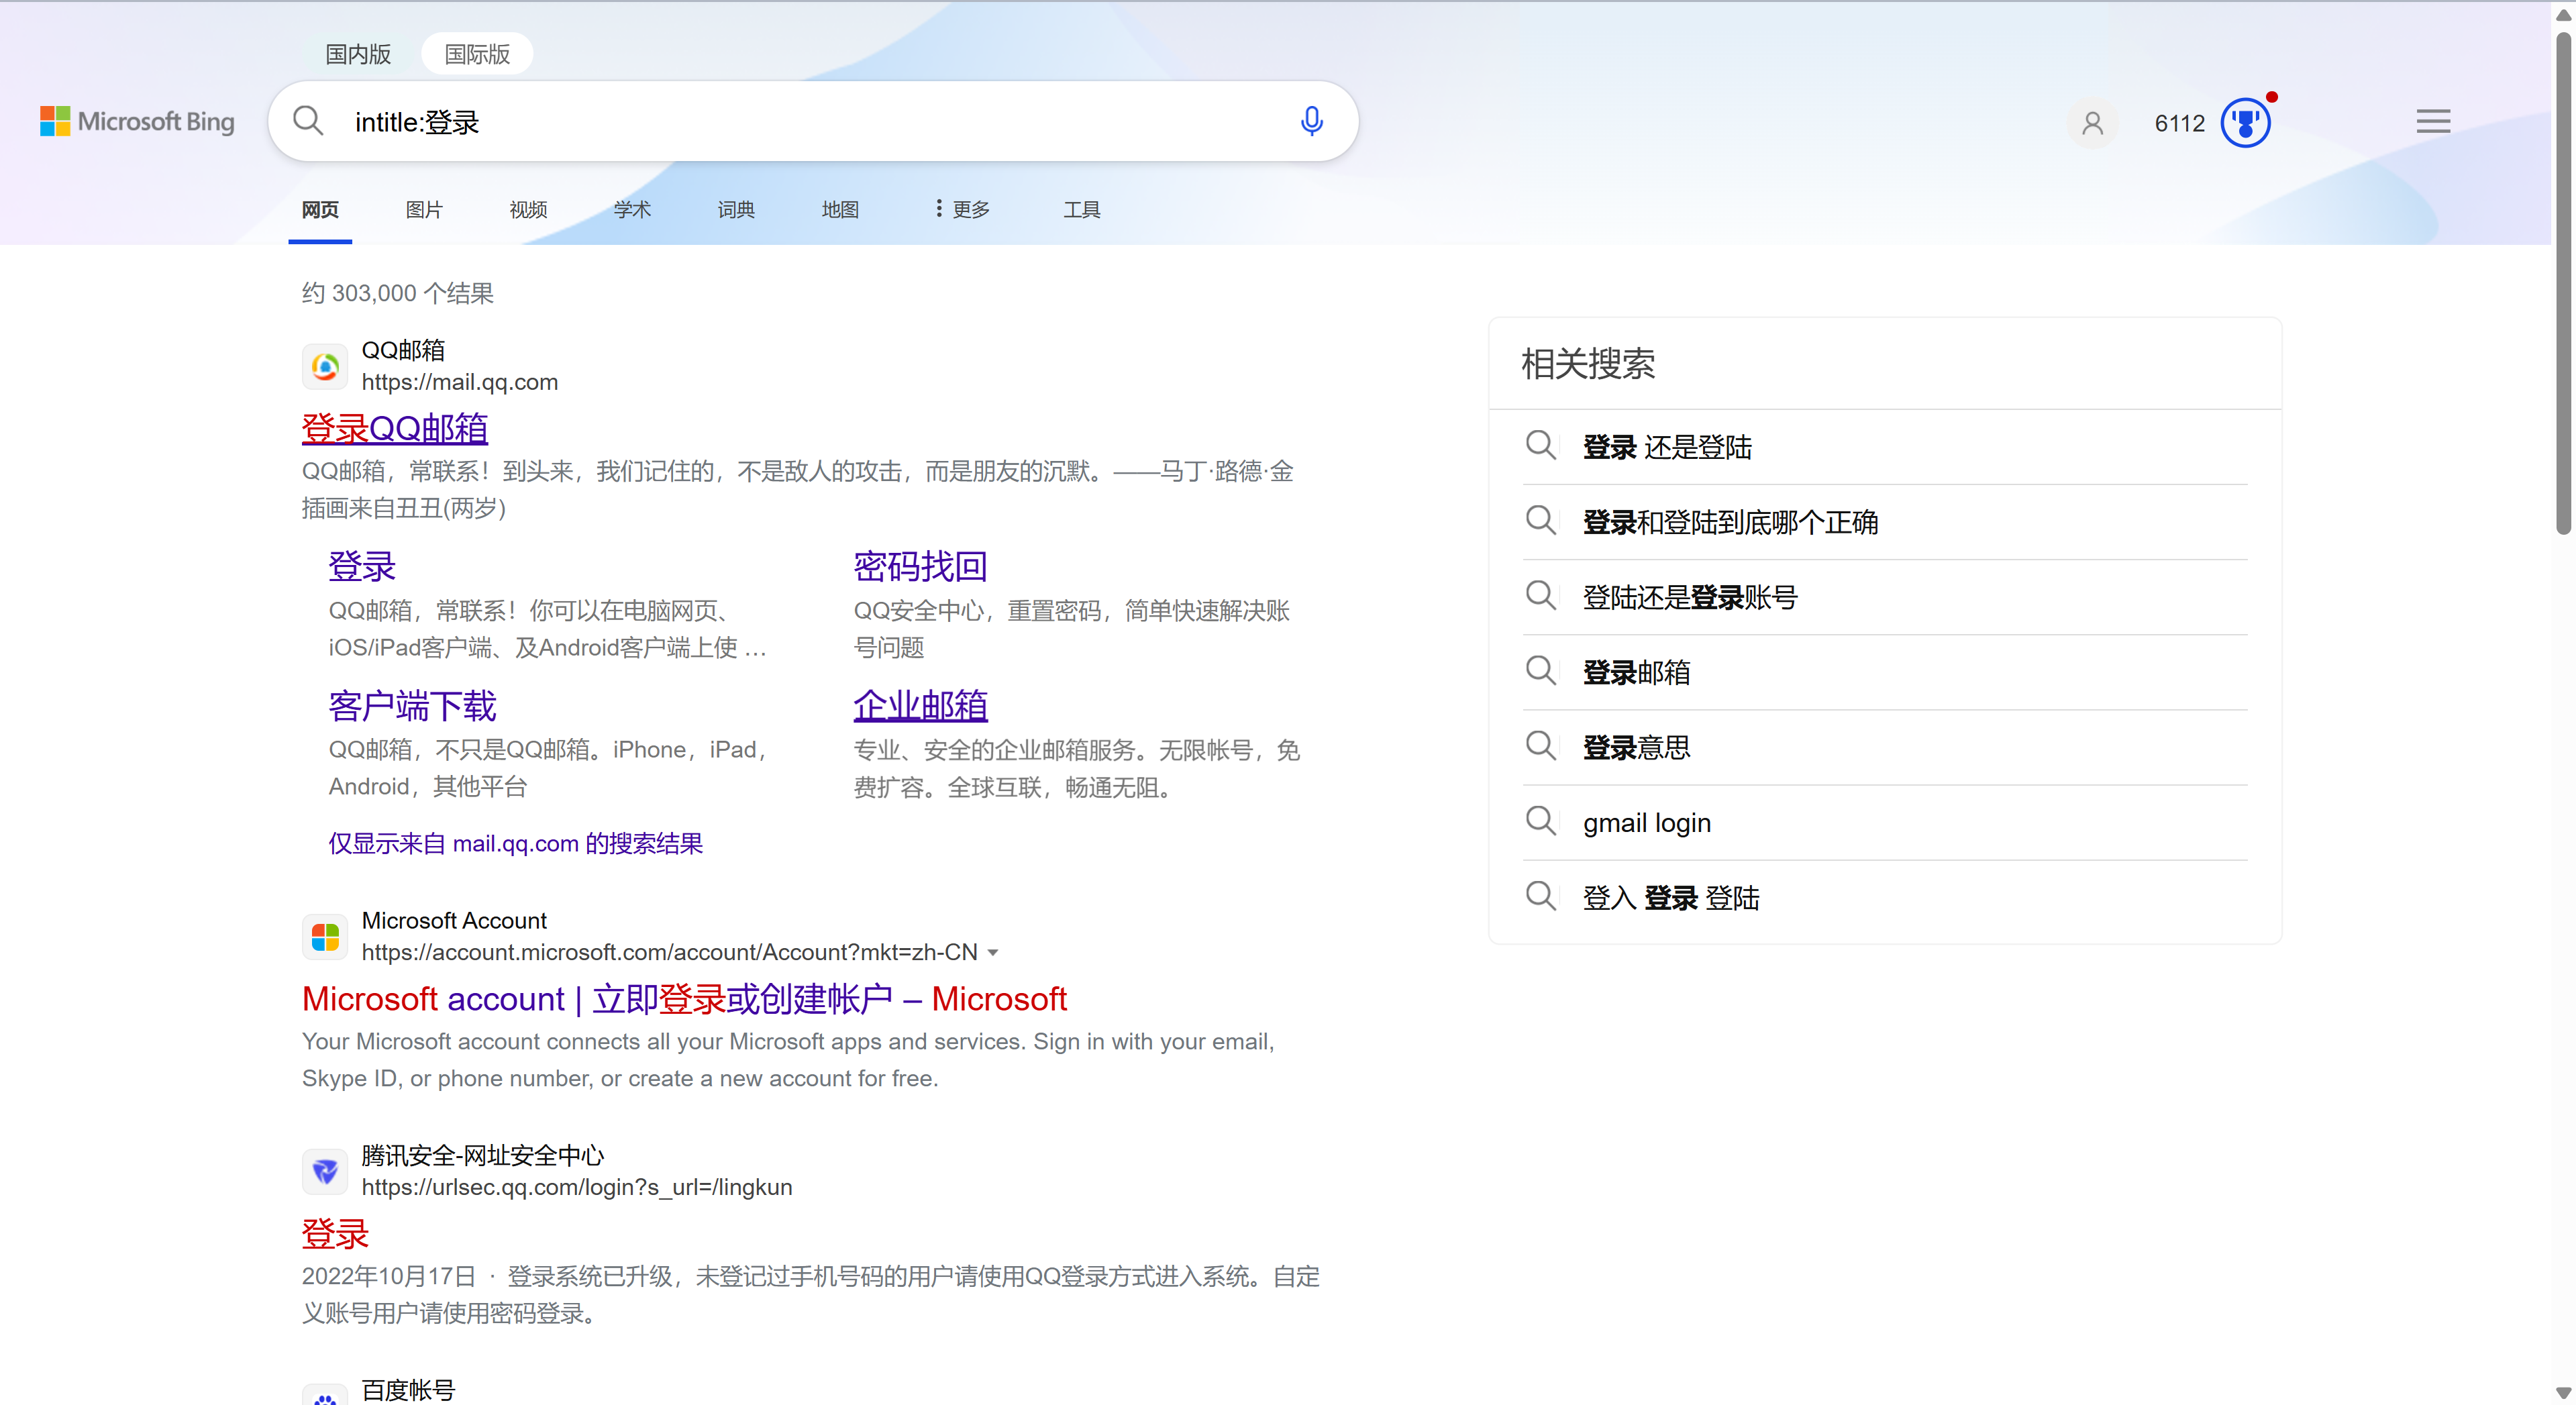Viewport: 2576px width, 1405px height.
Task: Open the 登录QQ邮箱 result link
Action: click(x=395, y=428)
